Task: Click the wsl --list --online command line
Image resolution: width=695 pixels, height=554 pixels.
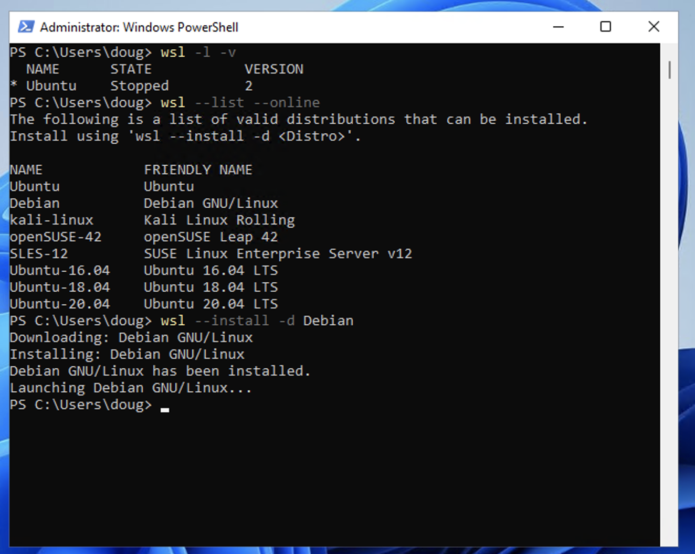Action: click(x=239, y=102)
